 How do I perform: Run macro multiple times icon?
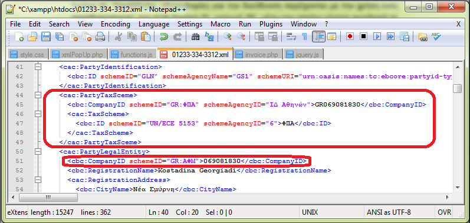click(x=390, y=36)
